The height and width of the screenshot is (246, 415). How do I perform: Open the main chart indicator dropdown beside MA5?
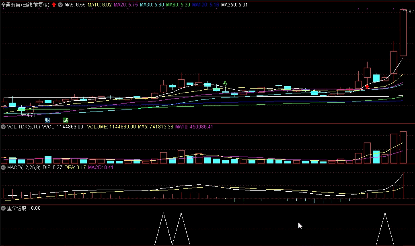coord(60,5)
